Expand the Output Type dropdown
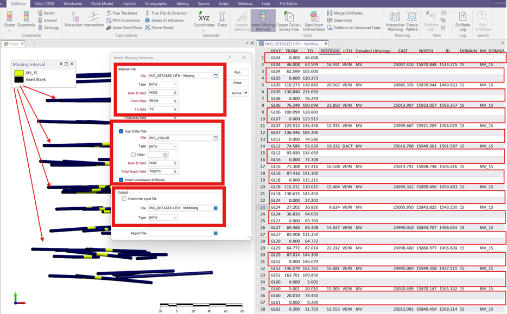This screenshot has height=314, width=507. [163, 217]
